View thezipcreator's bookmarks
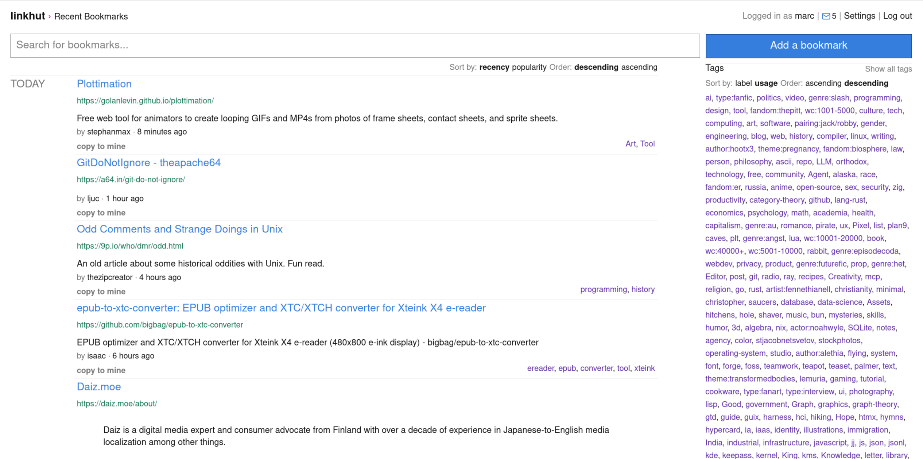This screenshot has width=923, height=459. (x=110, y=277)
